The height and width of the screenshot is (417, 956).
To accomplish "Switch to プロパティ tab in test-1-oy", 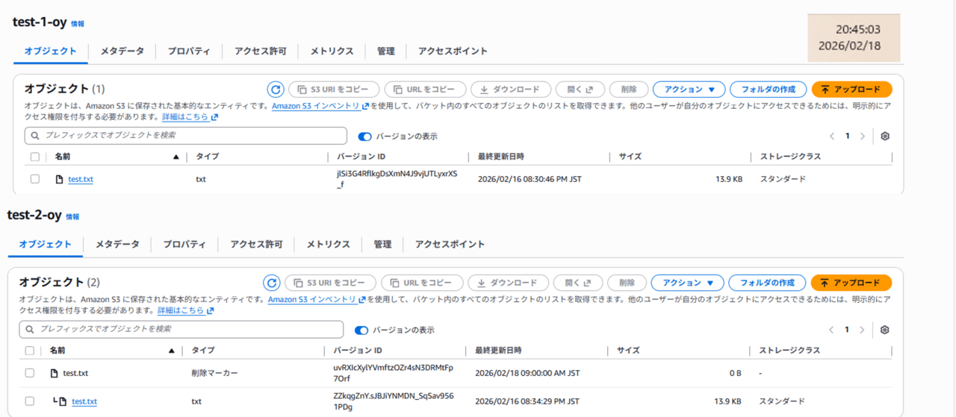I will pyautogui.click(x=188, y=51).
